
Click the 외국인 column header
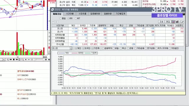coord(83,26)
